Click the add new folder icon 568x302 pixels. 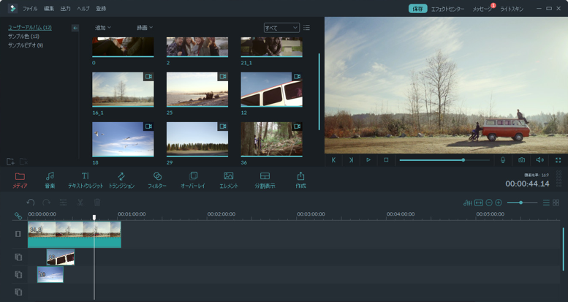tap(10, 162)
